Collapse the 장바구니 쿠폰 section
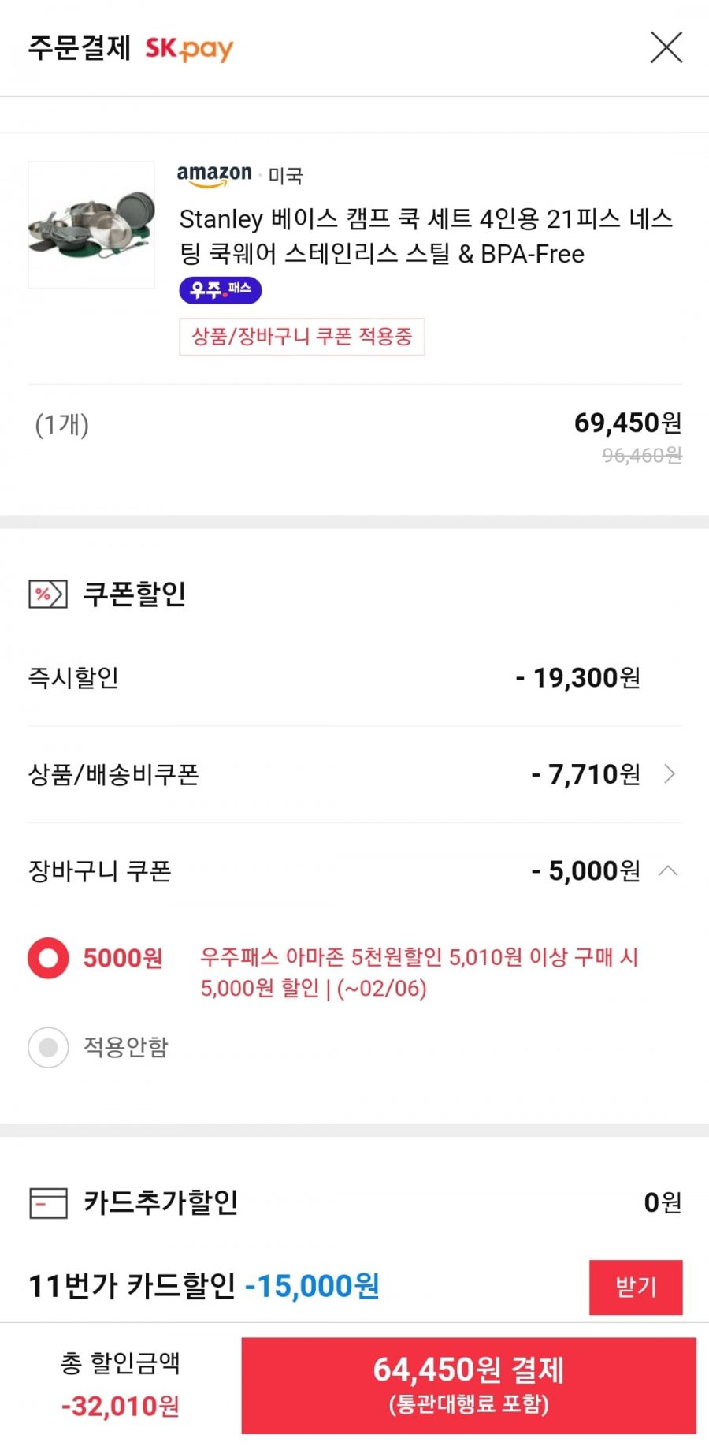Image resolution: width=709 pixels, height=1446 pixels. [668, 870]
